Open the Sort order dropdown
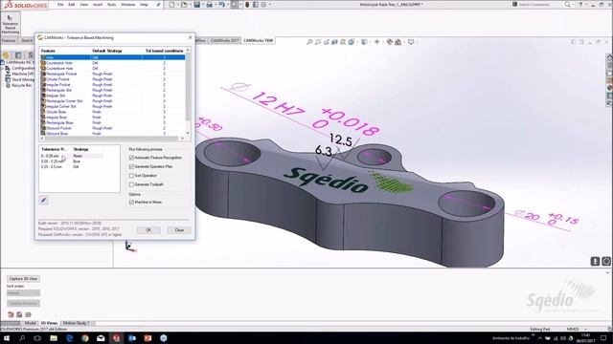The width and height of the screenshot is (613, 344). point(23,293)
